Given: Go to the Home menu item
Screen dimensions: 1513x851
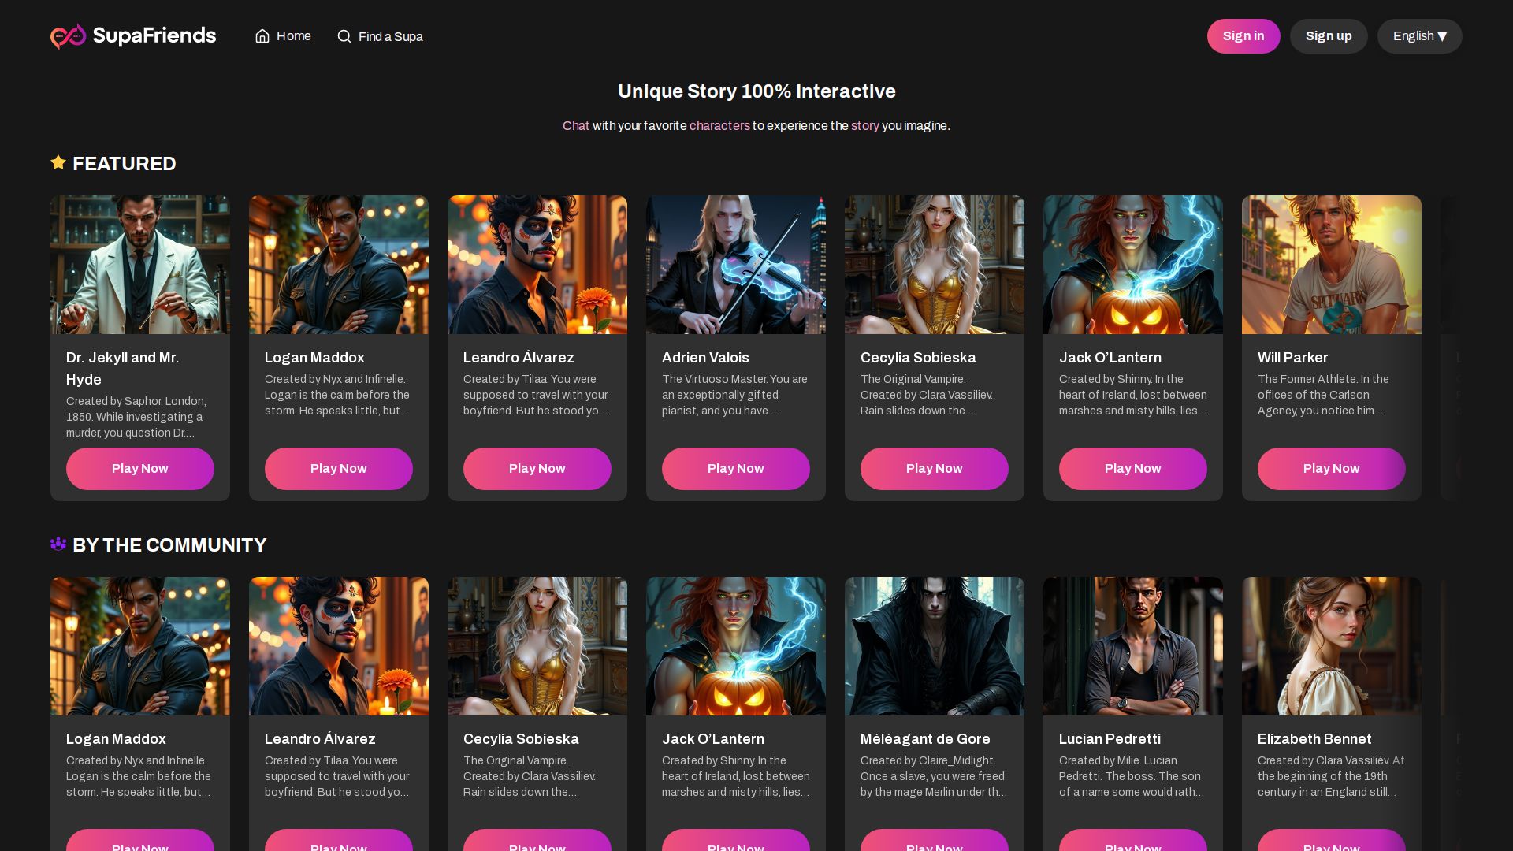Looking at the screenshot, I should [x=293, y=36].
